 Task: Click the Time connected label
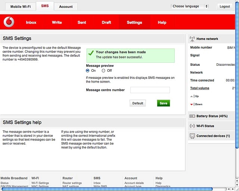click(202, 80)
